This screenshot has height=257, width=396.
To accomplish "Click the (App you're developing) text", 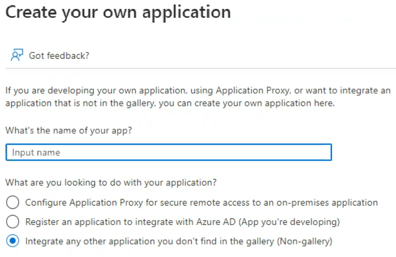I will pyautogui.click(x=289, y=222).
